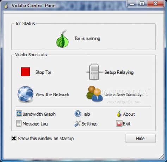
Task: Click the Help question mark icon
Action: click(x=78, y=114)
